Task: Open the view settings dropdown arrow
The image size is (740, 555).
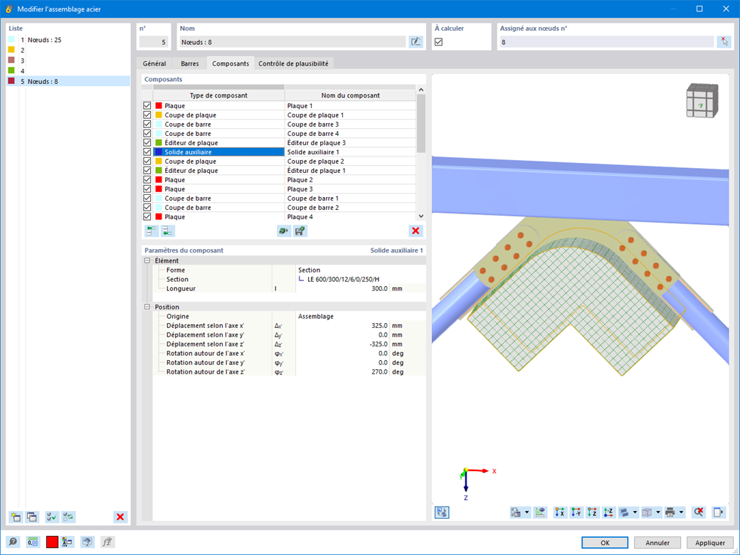Action: 527,512
